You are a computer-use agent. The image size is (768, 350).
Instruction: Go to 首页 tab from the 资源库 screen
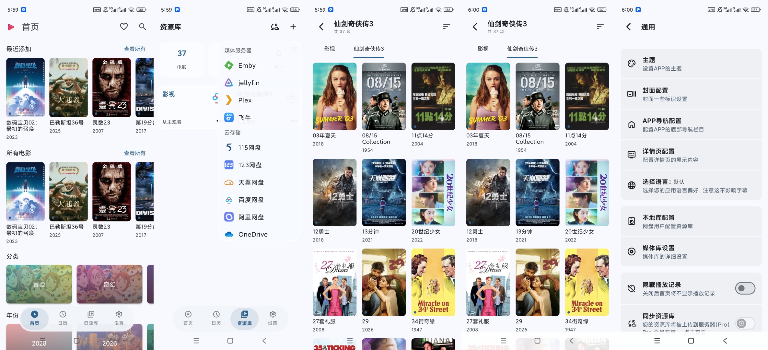(x=188, y=318)
